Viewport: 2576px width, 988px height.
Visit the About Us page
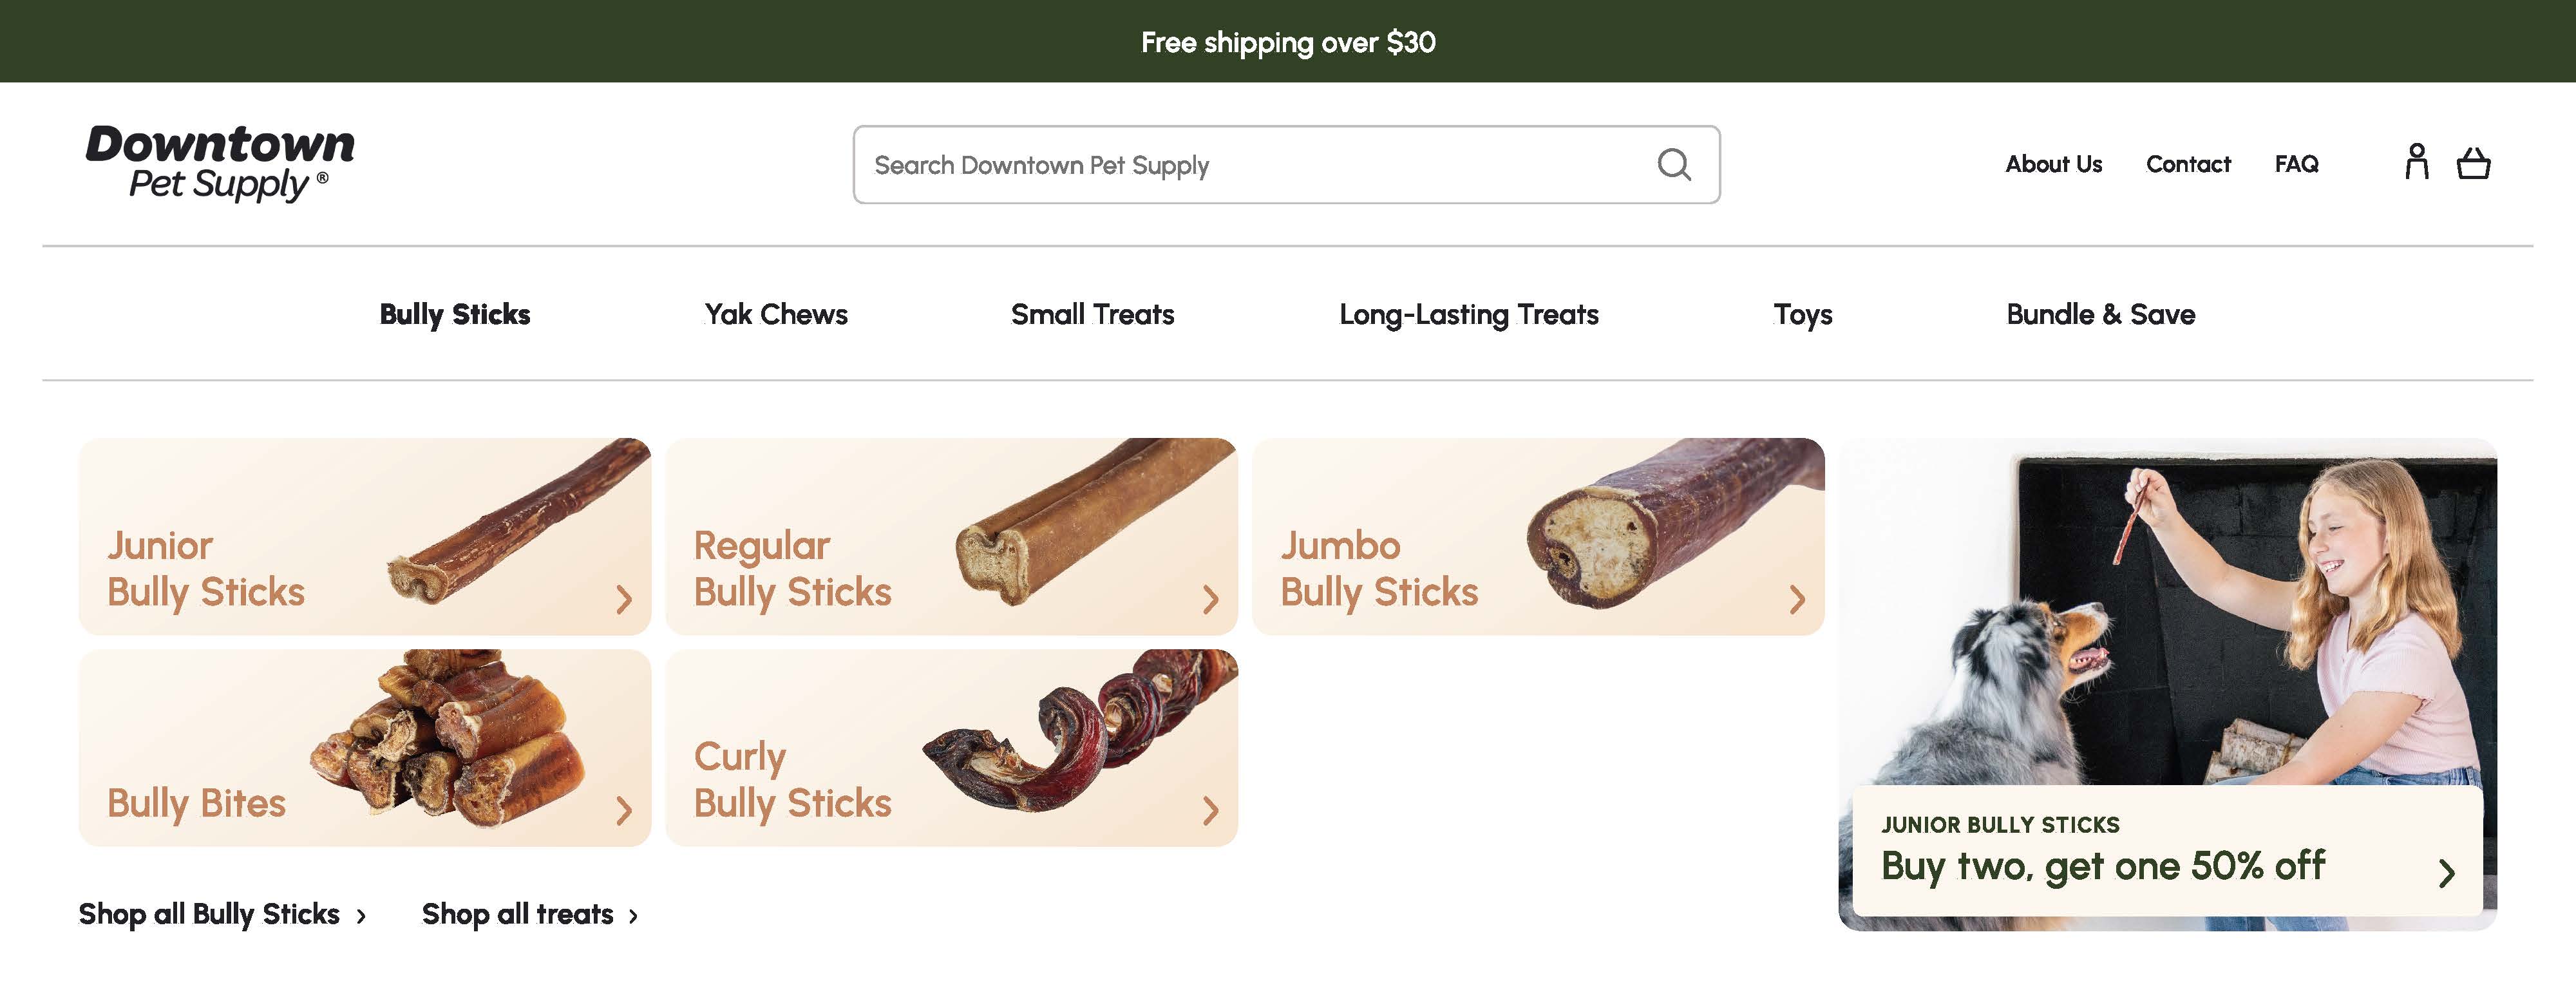[x=2054, y=164]
